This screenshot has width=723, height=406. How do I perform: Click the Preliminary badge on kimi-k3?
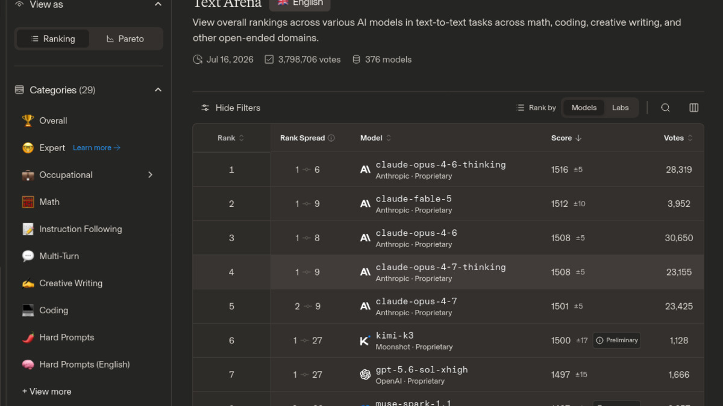616,340
